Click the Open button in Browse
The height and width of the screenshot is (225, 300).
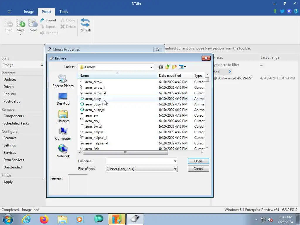(x=198, y=161)
